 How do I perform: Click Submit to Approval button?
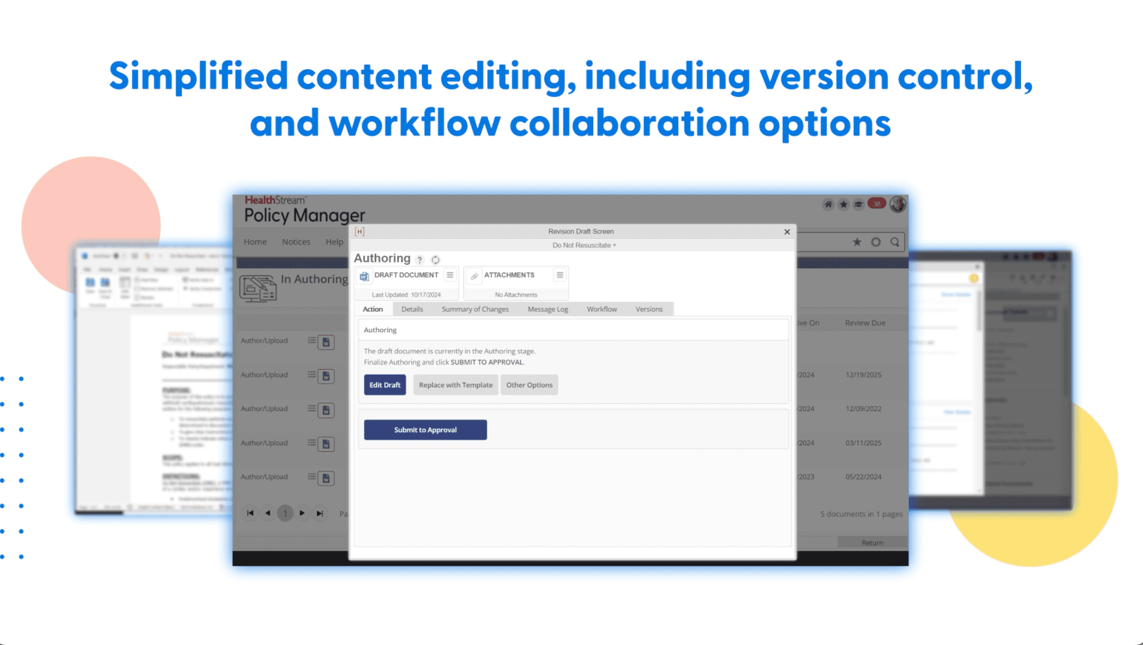click(x=425, y=430)
